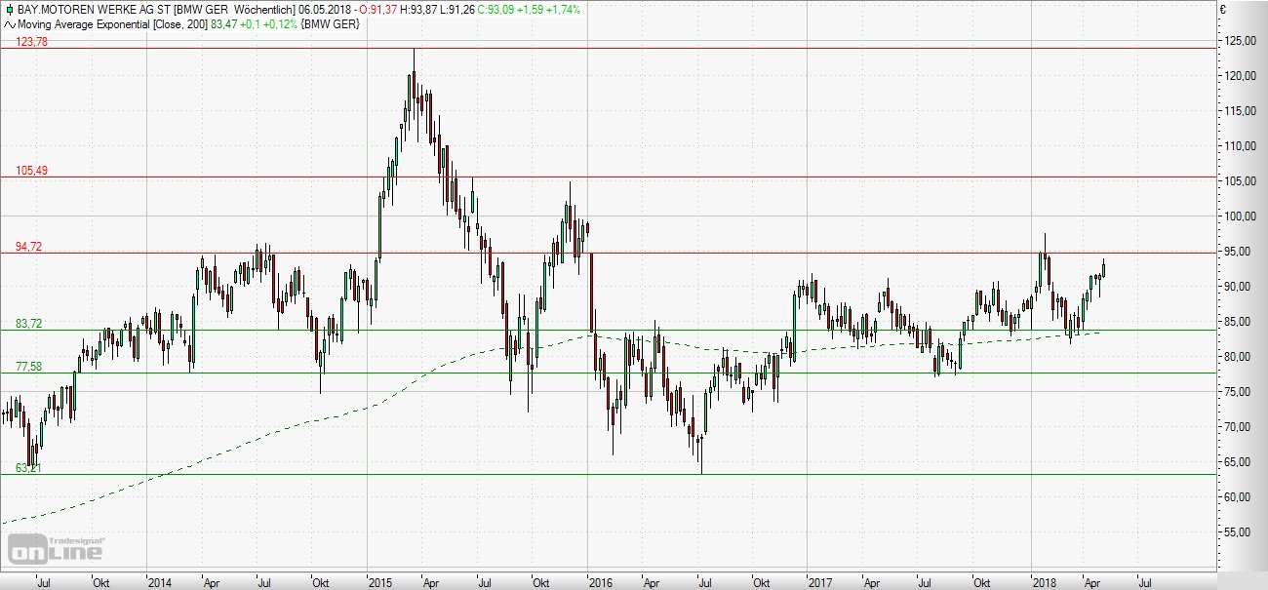This screenshot has height=590, width=1268.
Task: Click the candlestick icon beside the BMW title
Action: (x=9, y=9)
